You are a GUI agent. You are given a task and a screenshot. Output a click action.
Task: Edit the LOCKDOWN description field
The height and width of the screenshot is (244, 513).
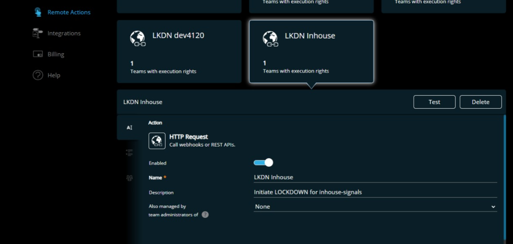(x=375, y=192)
